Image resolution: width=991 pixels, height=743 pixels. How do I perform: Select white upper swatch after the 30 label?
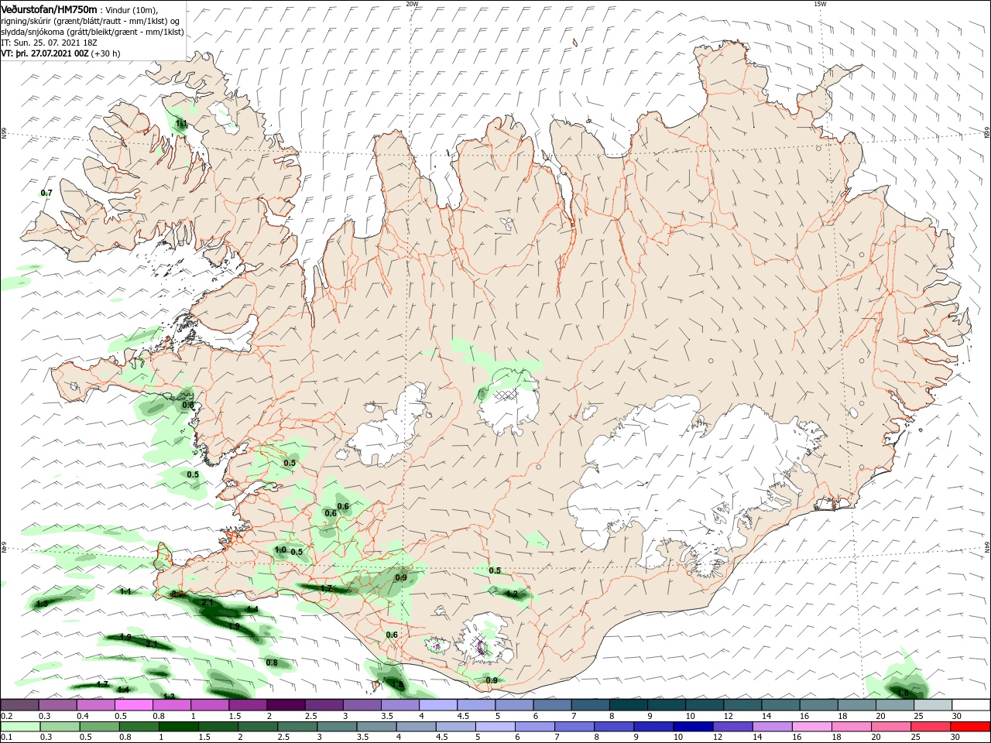[x=972, y=704]
